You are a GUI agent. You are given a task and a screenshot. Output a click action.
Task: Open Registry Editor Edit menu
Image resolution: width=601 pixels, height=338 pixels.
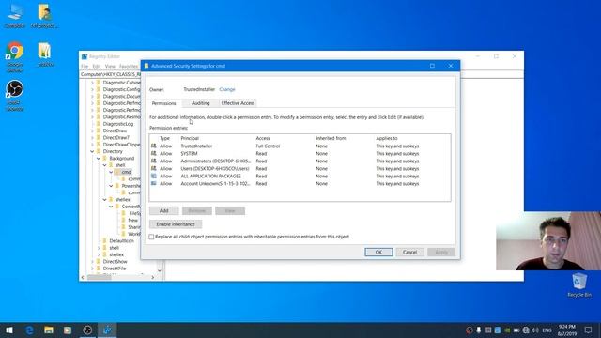click(96, 67)
